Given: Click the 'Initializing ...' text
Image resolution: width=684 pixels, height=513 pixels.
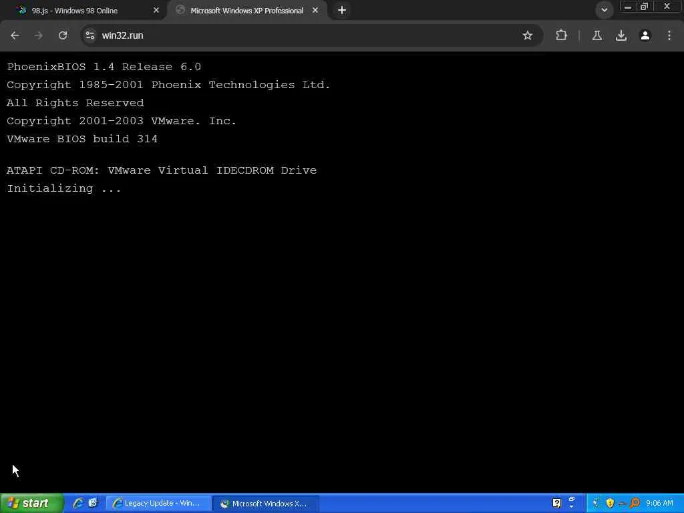Looking at the screenshot, I should point(63,188).
